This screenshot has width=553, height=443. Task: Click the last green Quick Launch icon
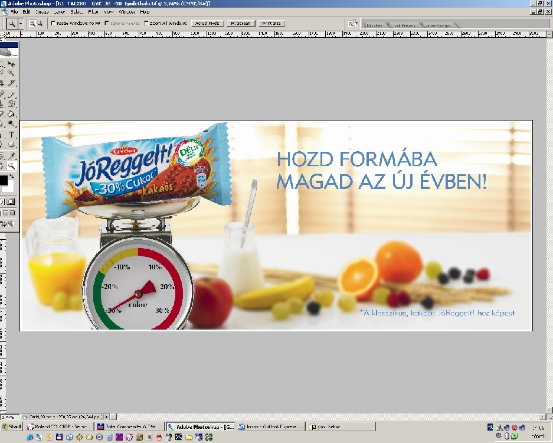tap(209, 437)
